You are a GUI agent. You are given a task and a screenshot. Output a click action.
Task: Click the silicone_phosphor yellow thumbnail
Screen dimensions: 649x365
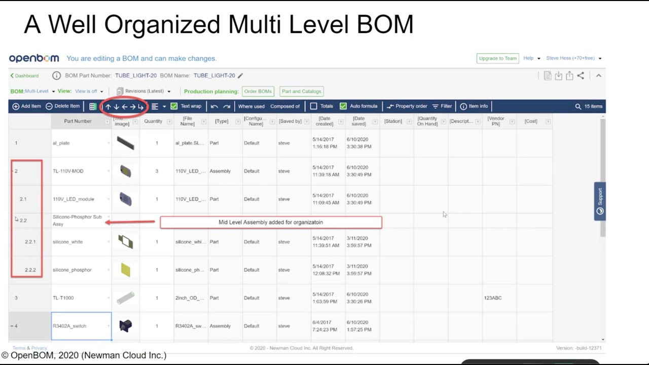tap(126, 270)
